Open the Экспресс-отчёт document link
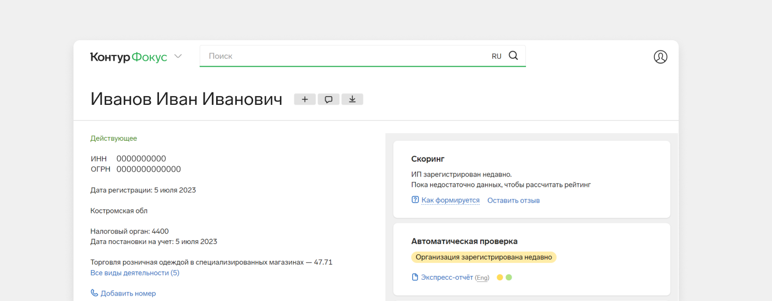 [x=446, y=278]
